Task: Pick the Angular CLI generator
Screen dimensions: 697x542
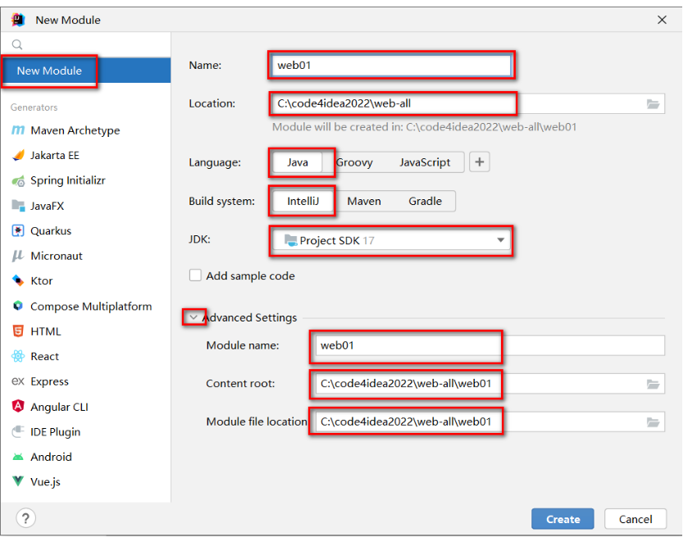Action: pyautogui.click(x=50, y=407)
